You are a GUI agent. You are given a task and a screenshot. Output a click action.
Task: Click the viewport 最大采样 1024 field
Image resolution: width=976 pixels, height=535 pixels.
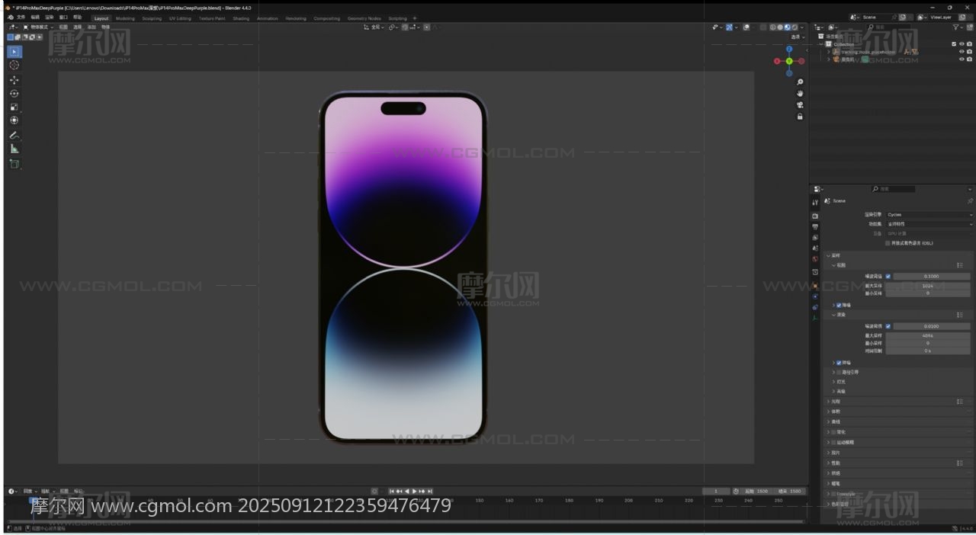[x=928, y=285]
